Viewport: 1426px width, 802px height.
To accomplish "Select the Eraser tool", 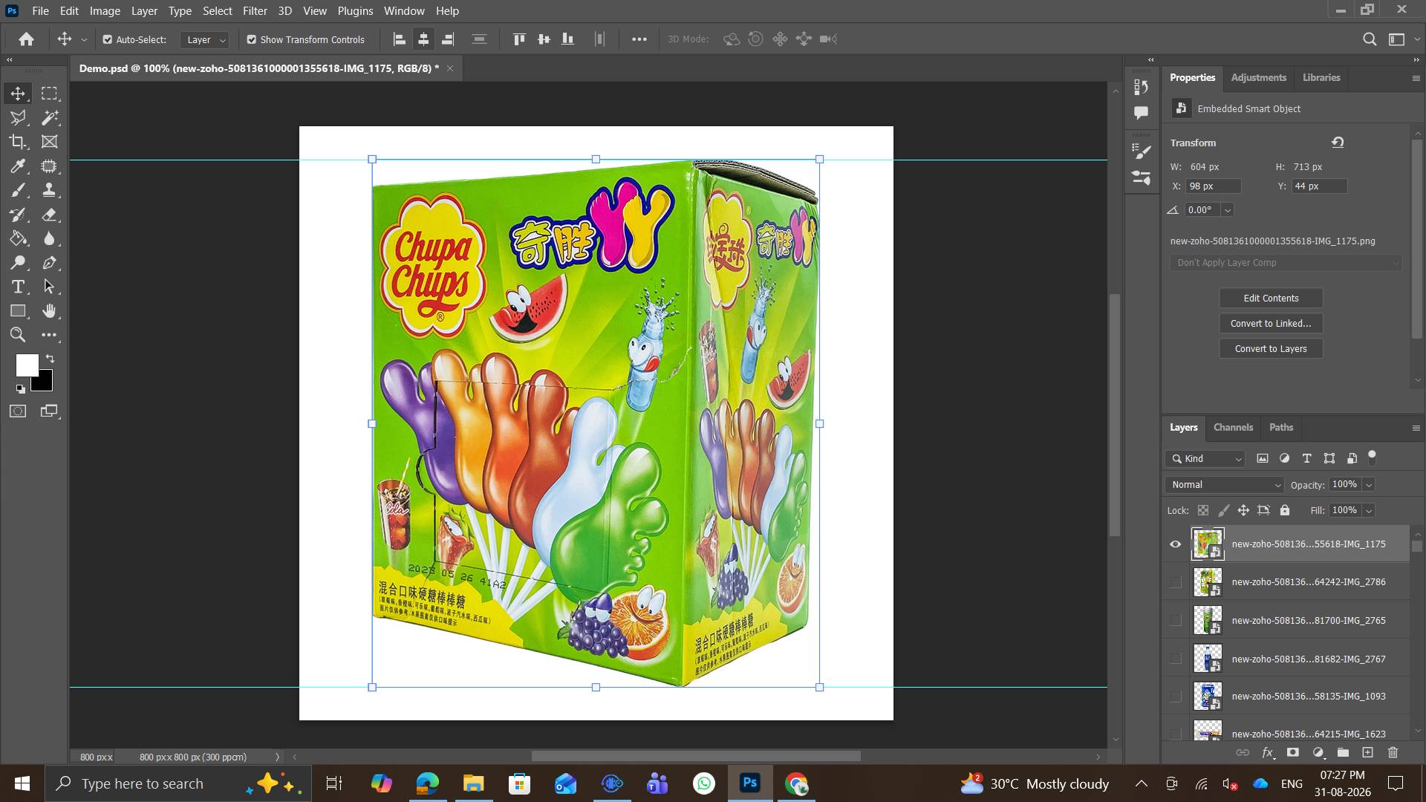I will click(50, 215).
